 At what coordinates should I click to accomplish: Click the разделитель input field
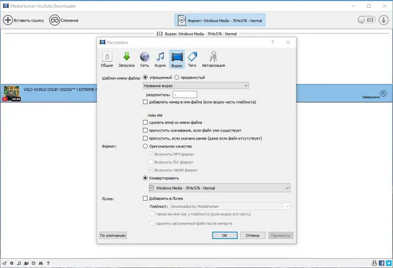point(185,95)
